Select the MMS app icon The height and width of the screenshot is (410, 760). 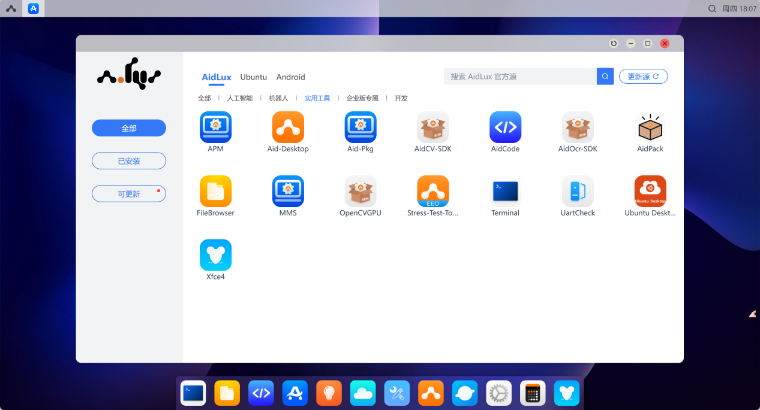click(x=288, y=191)
